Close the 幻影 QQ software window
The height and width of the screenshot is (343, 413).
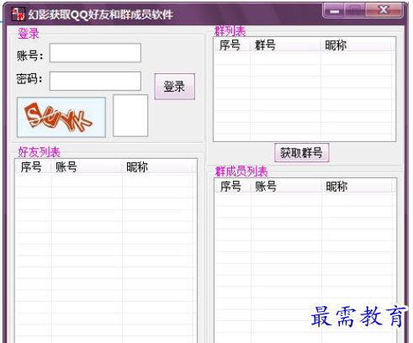[x=384, y=11]
